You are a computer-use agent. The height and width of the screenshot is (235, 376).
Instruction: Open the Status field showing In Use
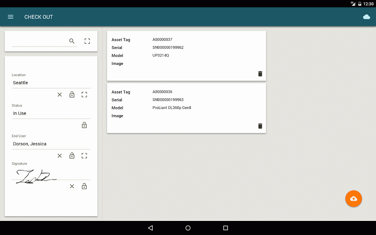point(51,113)
